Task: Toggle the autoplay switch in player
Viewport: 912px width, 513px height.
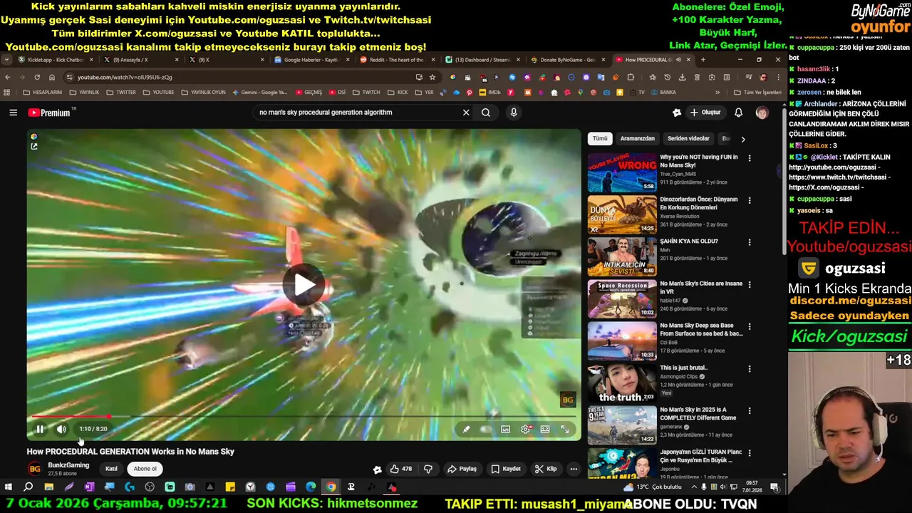Action: [486, 429]
